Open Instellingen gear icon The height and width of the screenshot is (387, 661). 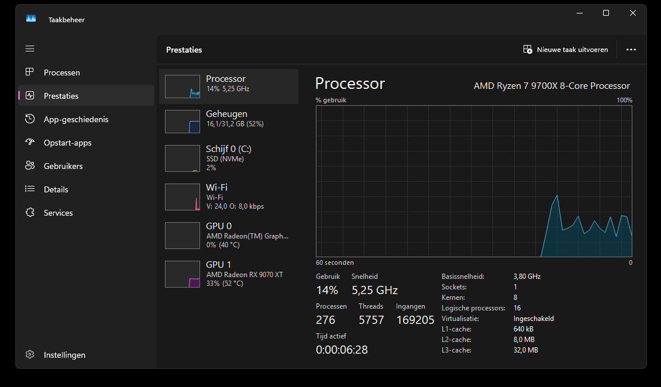[x=30, y=354]
